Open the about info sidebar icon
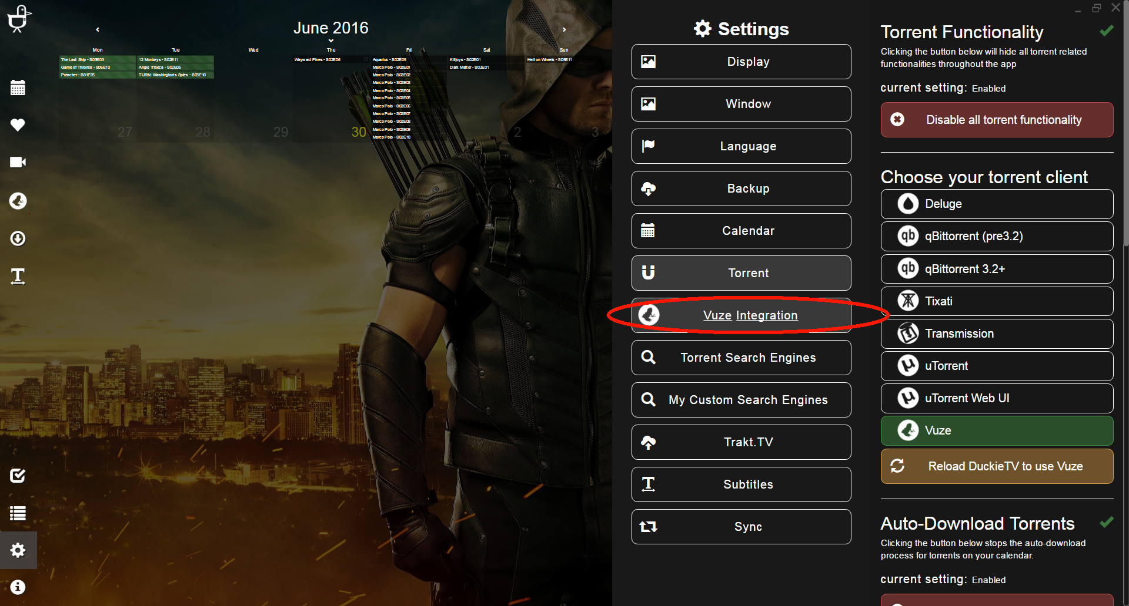Image resolution: width=1129 pixels, height=606 pixels. [x=18, y=587]
